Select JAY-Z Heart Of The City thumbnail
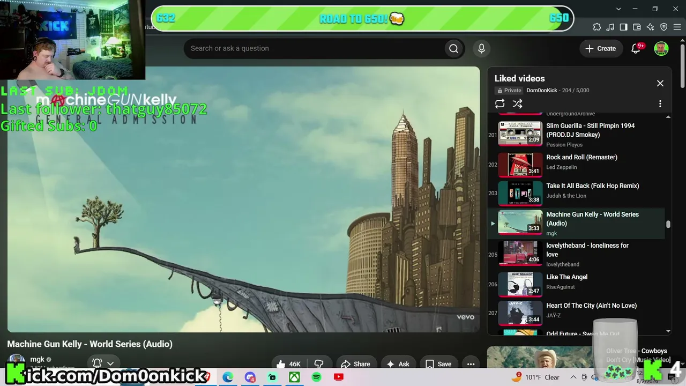 (x=520, y=313)
